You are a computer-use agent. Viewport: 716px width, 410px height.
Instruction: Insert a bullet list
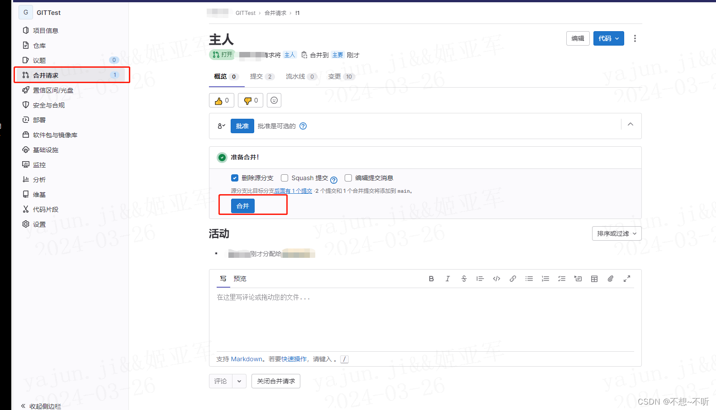click(529, 279)
